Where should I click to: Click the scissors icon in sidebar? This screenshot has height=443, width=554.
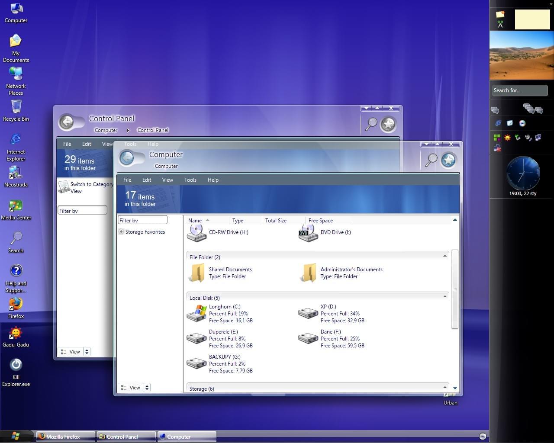coord(500,24)
